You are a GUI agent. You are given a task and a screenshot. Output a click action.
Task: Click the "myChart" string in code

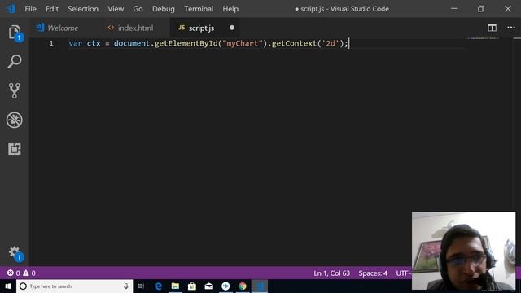(243, 43)
